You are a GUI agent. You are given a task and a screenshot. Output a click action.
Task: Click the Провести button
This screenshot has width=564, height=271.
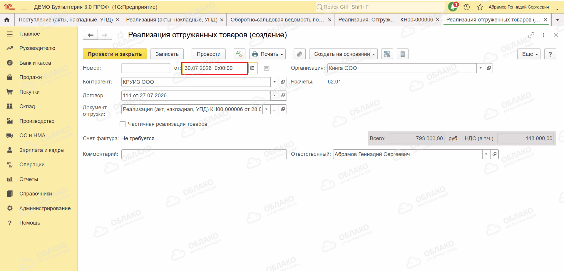tap(209, 54)
